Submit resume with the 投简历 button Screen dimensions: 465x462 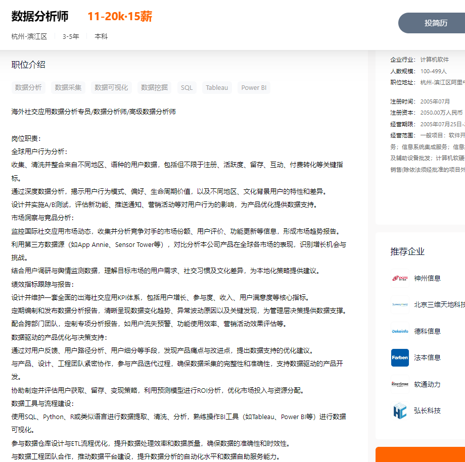(435, 23)
